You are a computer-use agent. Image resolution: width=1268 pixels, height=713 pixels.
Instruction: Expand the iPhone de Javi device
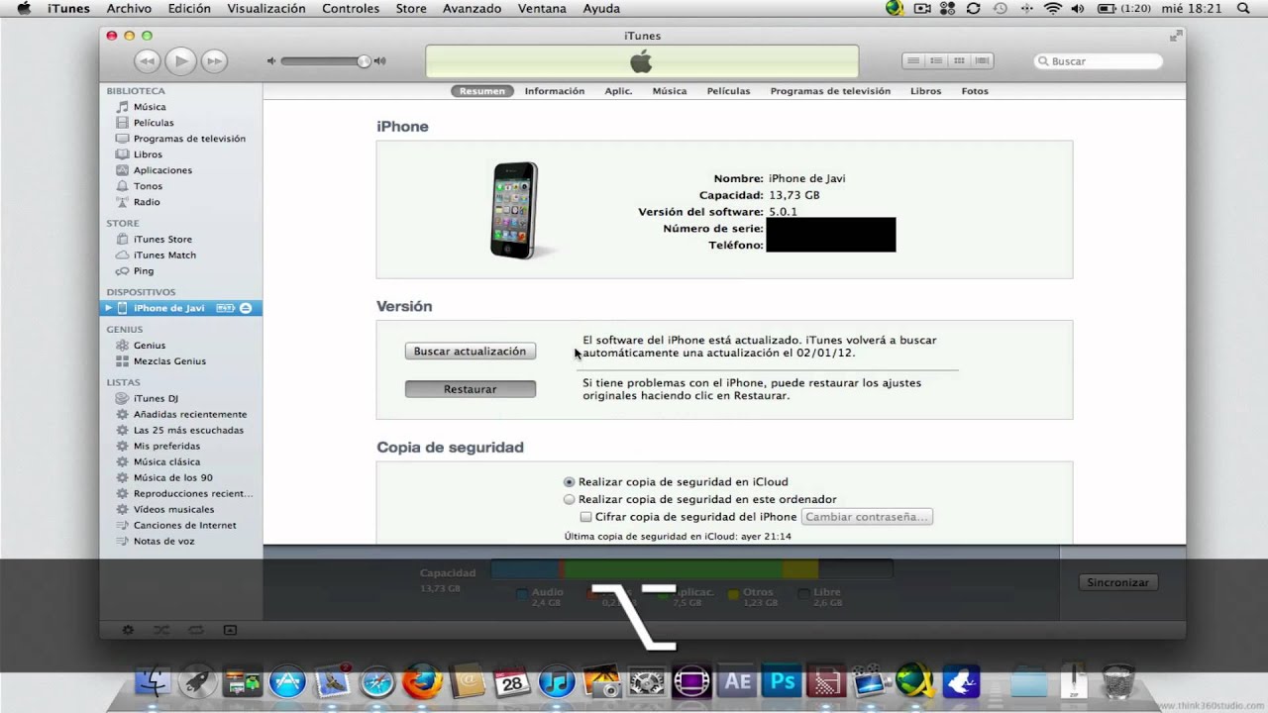coord(109,308)
